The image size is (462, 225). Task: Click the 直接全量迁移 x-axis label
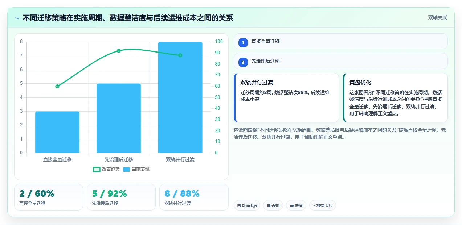[x=57, y=159]
